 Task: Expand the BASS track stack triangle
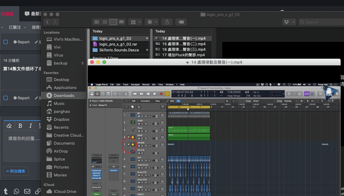click(x=129, y=137)
